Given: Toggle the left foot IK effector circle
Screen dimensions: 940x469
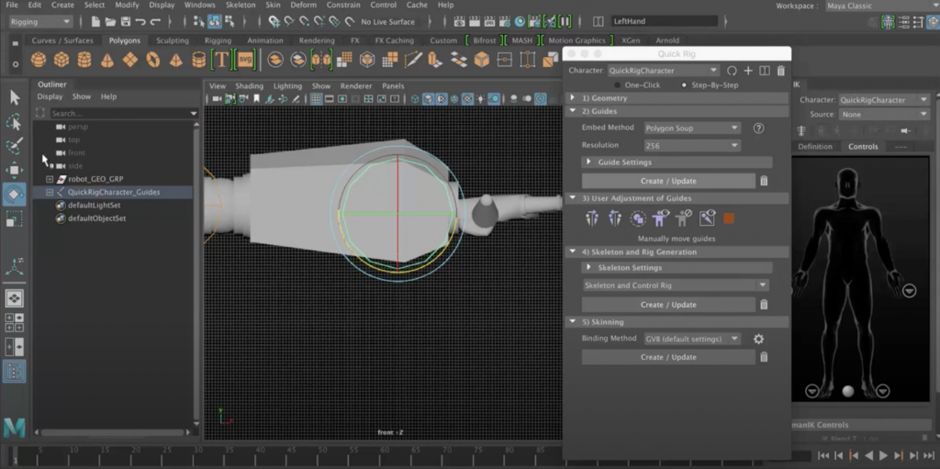Looking at the screenshot, I should coord(882,391).
